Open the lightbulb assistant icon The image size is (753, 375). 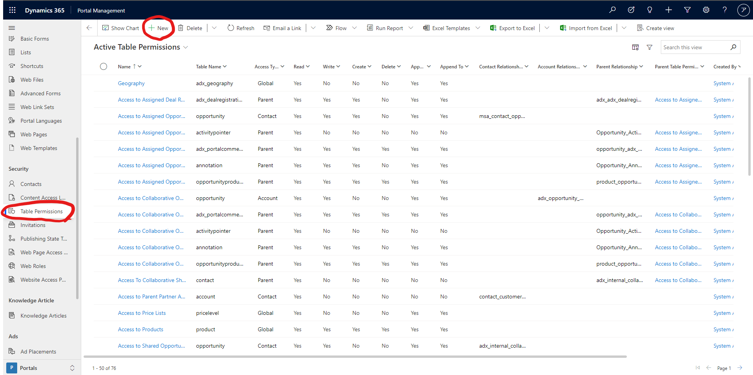coord(650,10)
